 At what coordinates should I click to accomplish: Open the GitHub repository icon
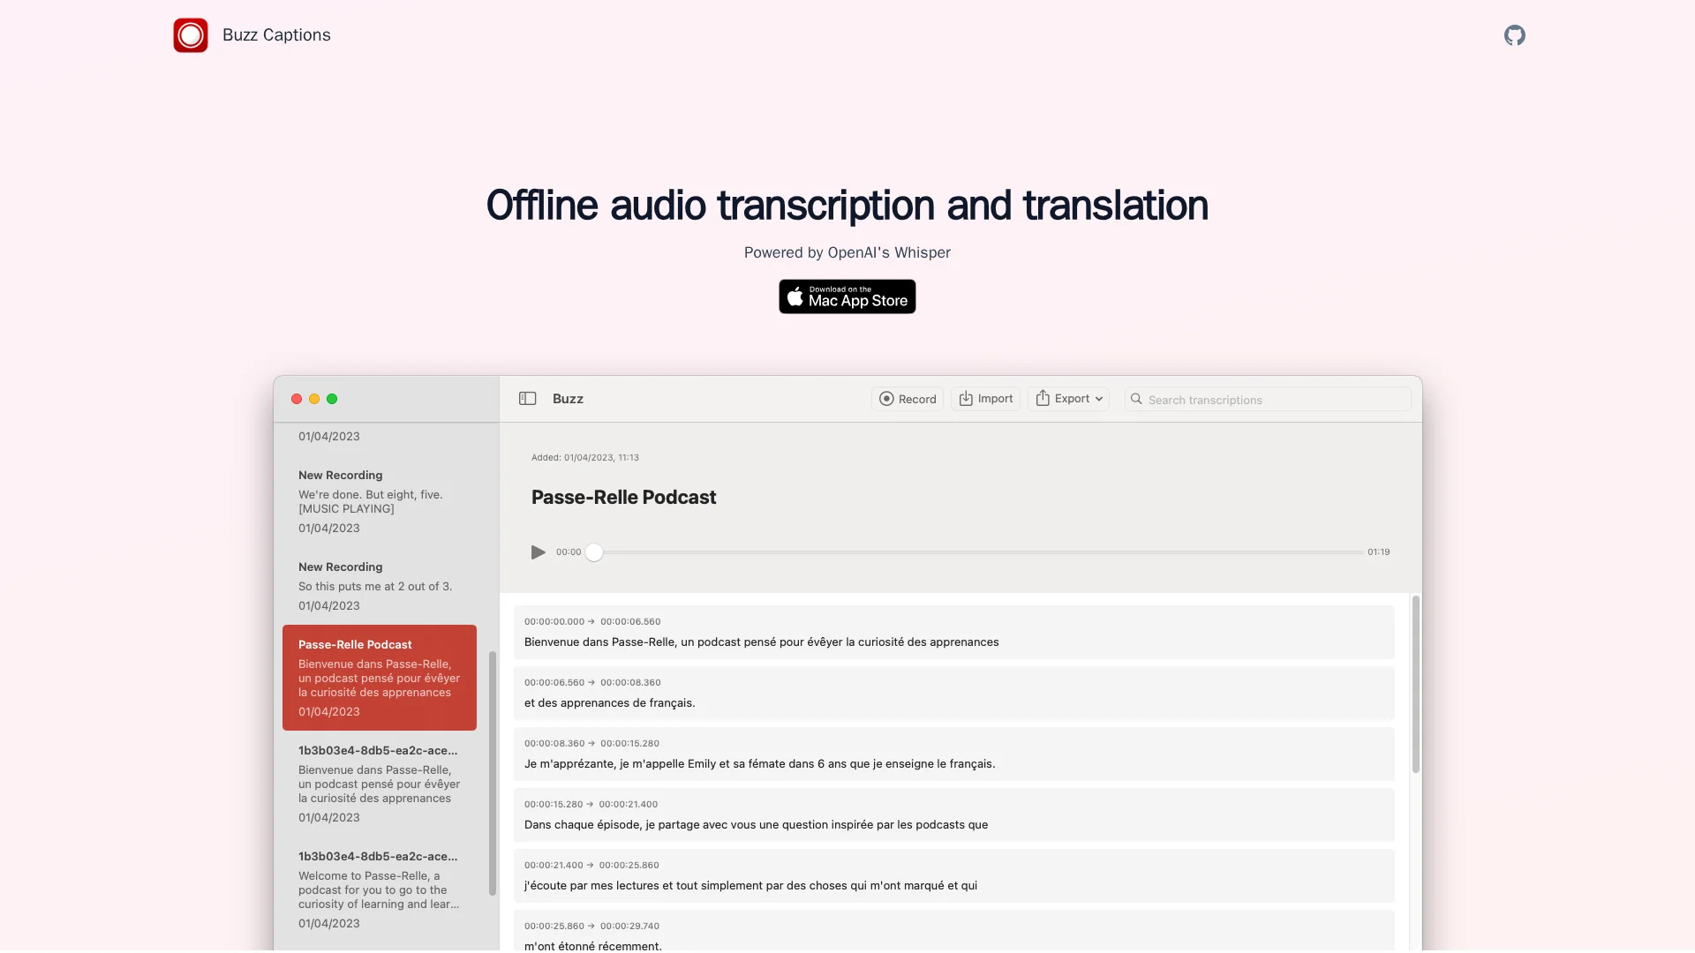[1514, 35]
